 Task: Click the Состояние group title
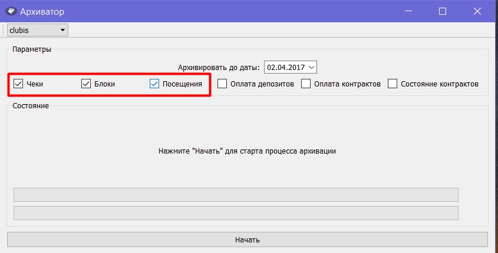(x=31, y=106)
